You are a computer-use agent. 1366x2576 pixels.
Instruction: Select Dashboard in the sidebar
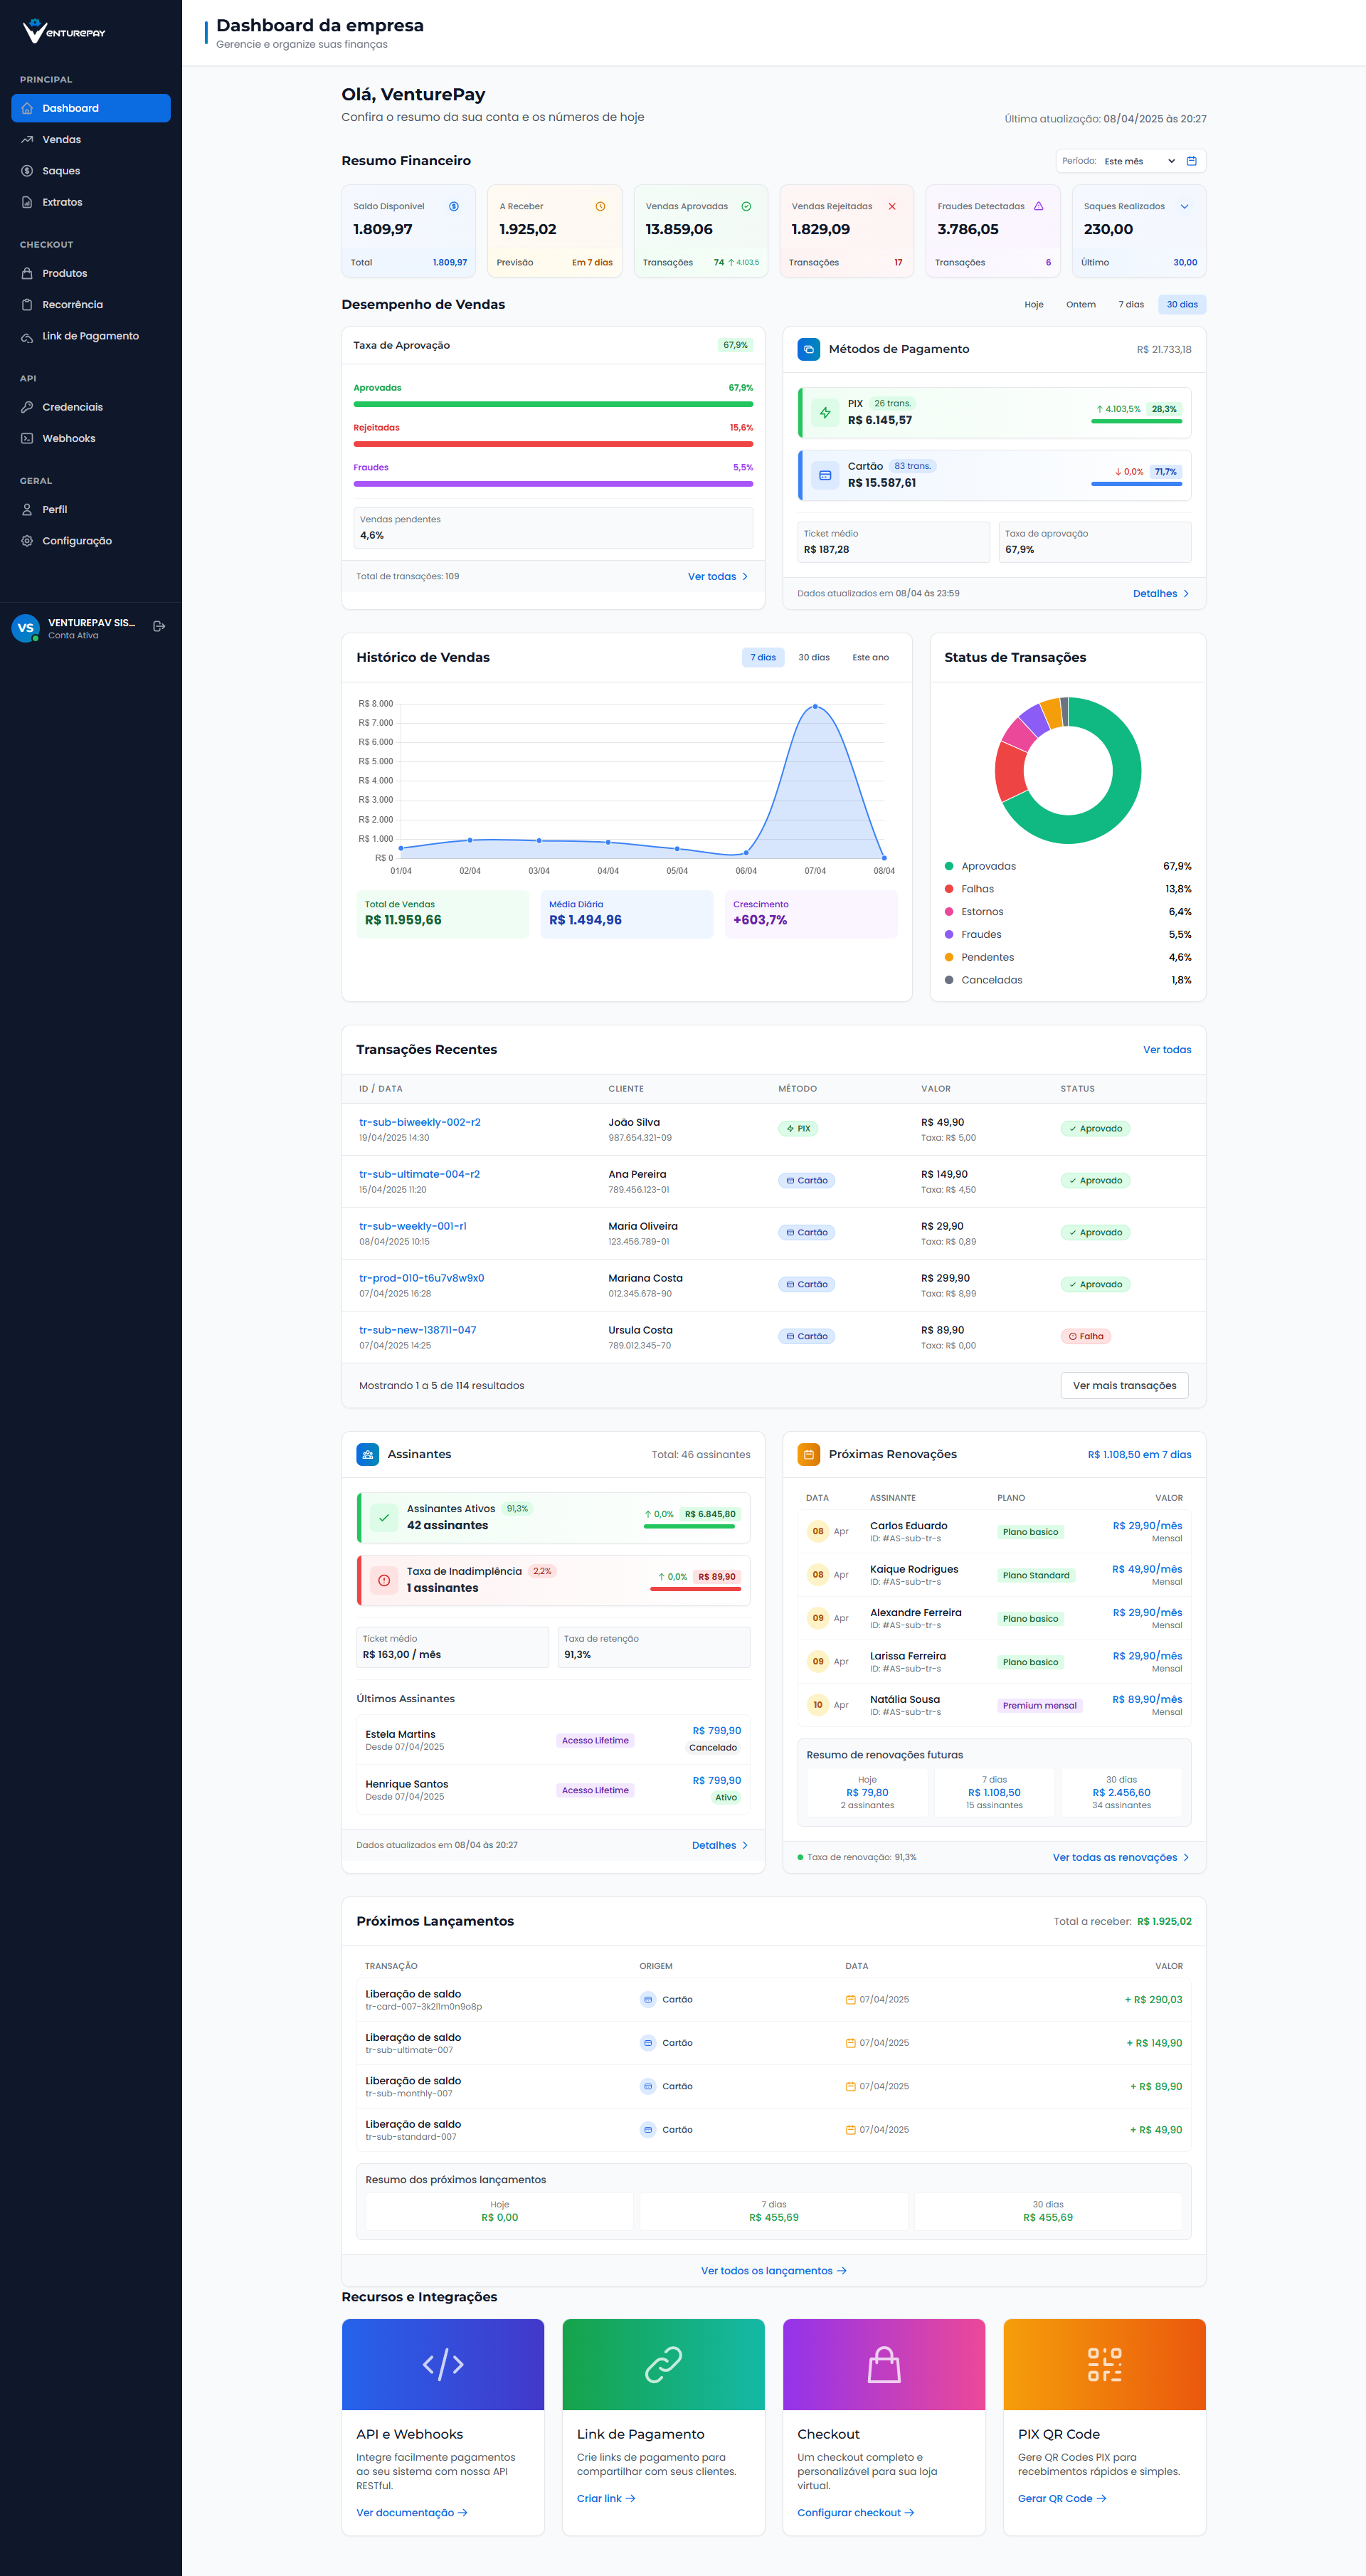pyautogui.click(x=91, y=108)
